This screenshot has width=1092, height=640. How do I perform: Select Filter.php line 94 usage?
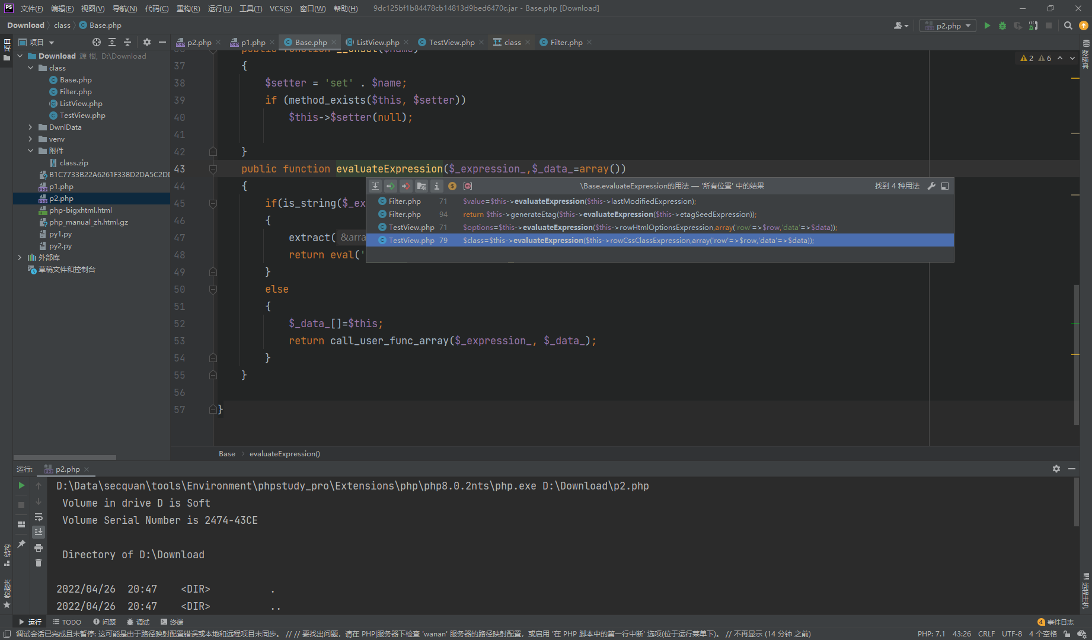660,215
